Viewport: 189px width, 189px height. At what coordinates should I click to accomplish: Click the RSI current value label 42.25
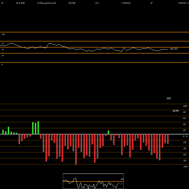pos(174,49)
